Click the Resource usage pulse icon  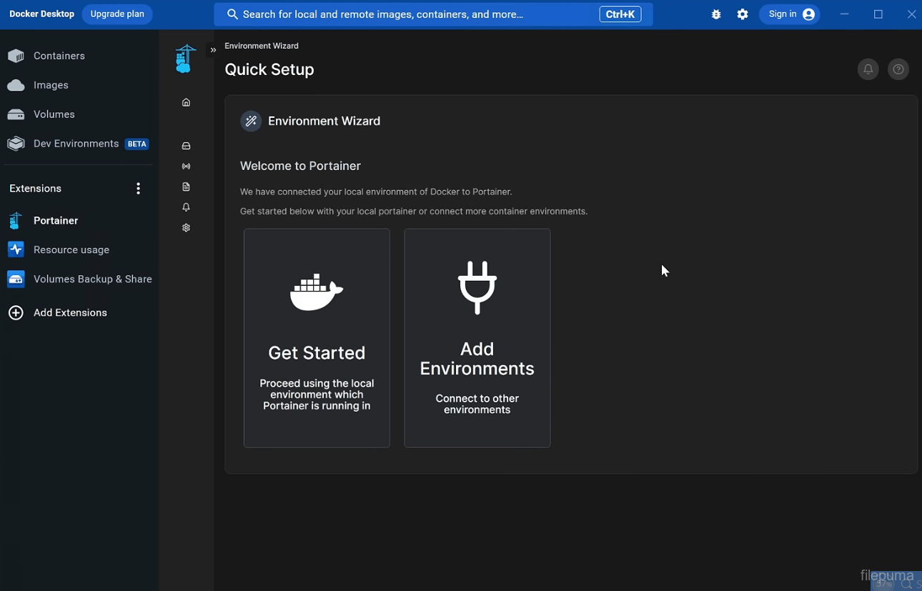click(x=16, y=249)
